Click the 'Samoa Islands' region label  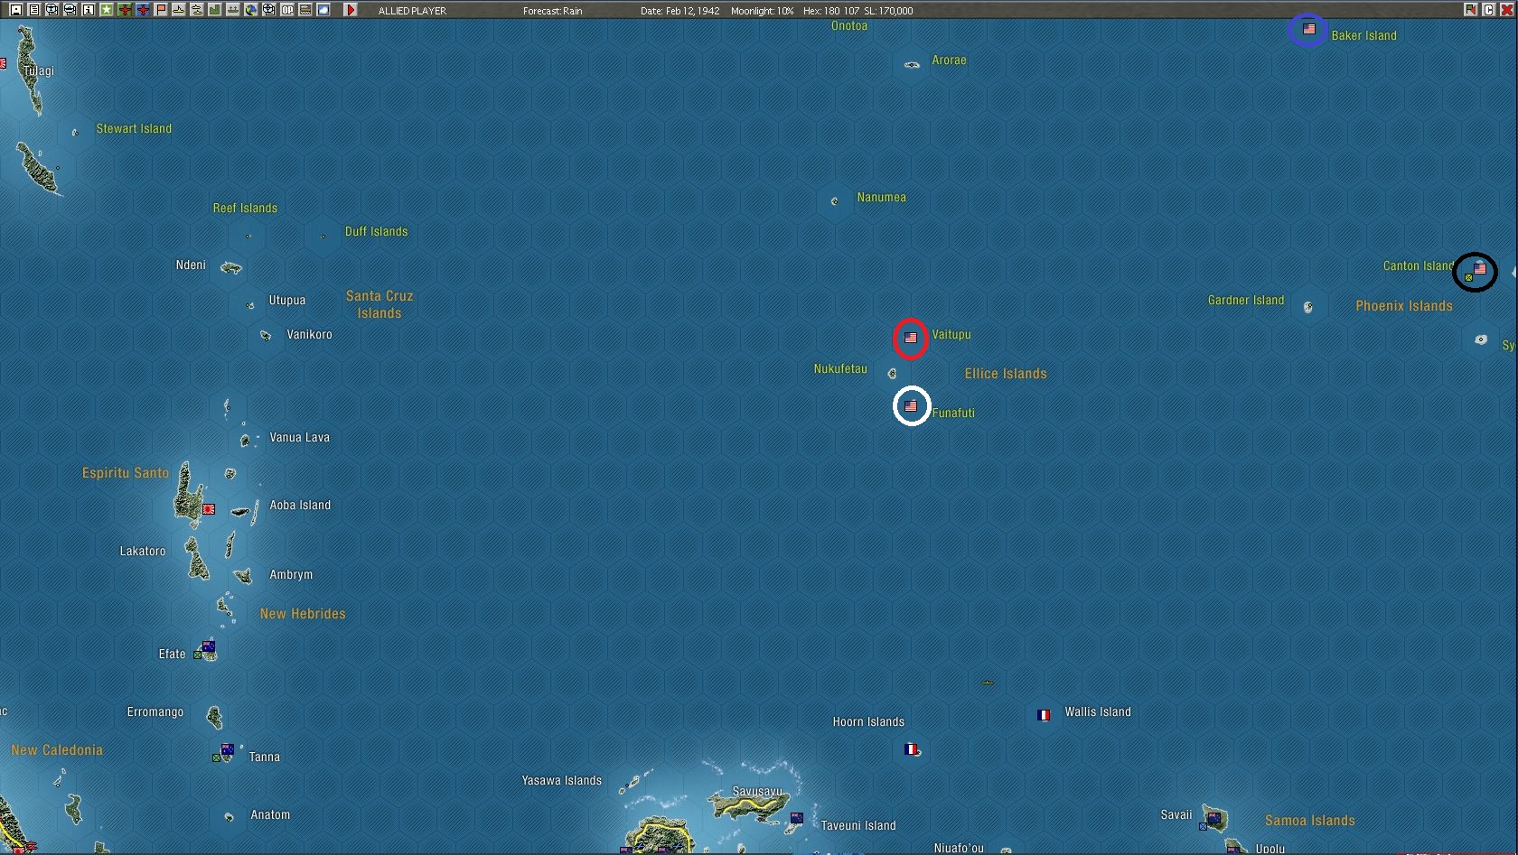(1310, 821)
